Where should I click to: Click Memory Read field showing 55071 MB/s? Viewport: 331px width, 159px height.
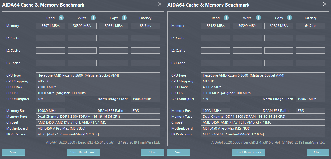tap(51, 26)
